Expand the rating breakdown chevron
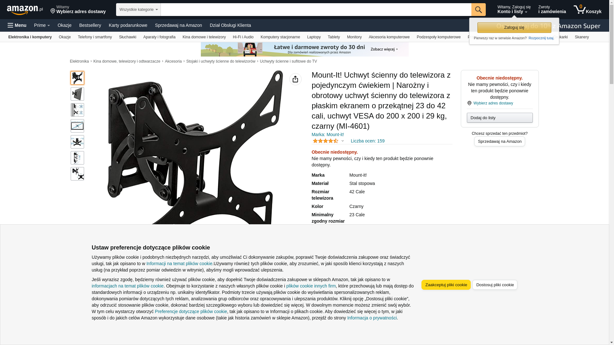Image resolution: width=614 pixels, height=345 pixels. point(342,141)
